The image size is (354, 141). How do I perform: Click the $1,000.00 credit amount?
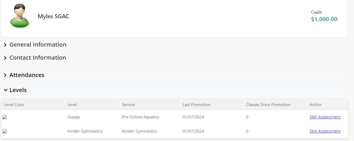click(x=324, y=19)
